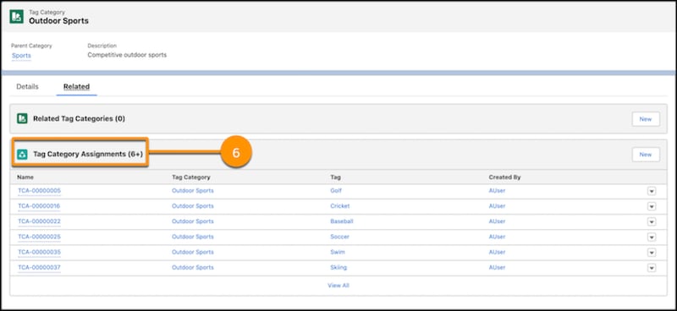
Task: Click the Tag Category Assignments icon
Action: point(22,154)
